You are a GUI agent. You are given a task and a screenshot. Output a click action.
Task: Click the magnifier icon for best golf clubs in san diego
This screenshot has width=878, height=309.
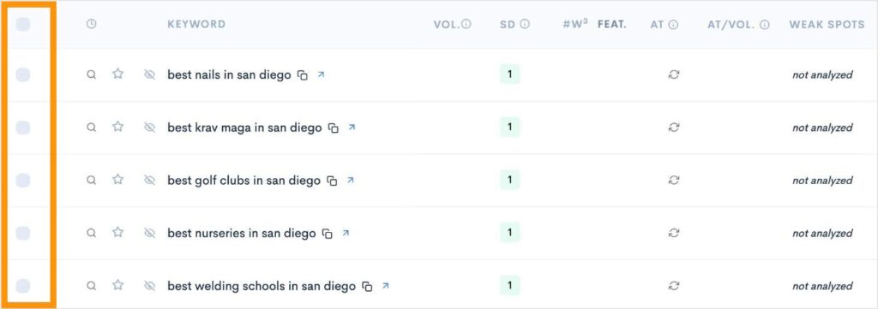(91, 180)
